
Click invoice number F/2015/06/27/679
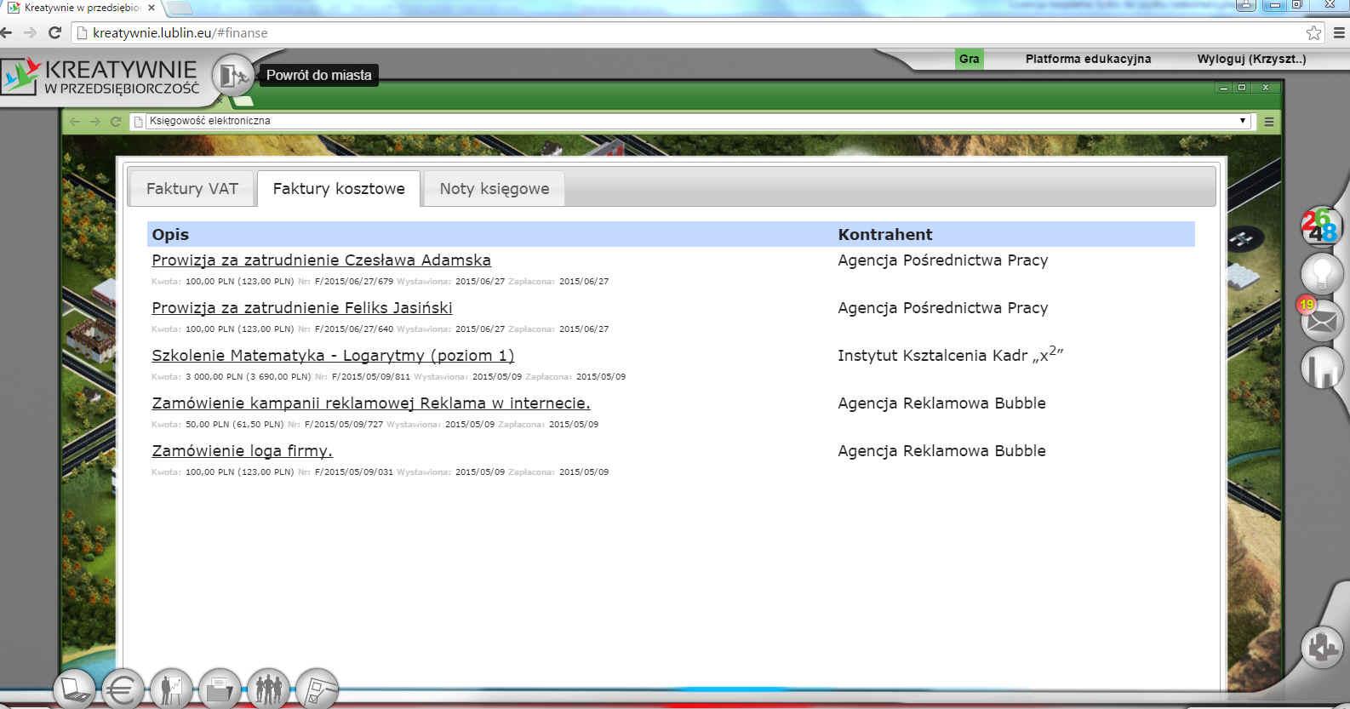(x=354, y=281)
